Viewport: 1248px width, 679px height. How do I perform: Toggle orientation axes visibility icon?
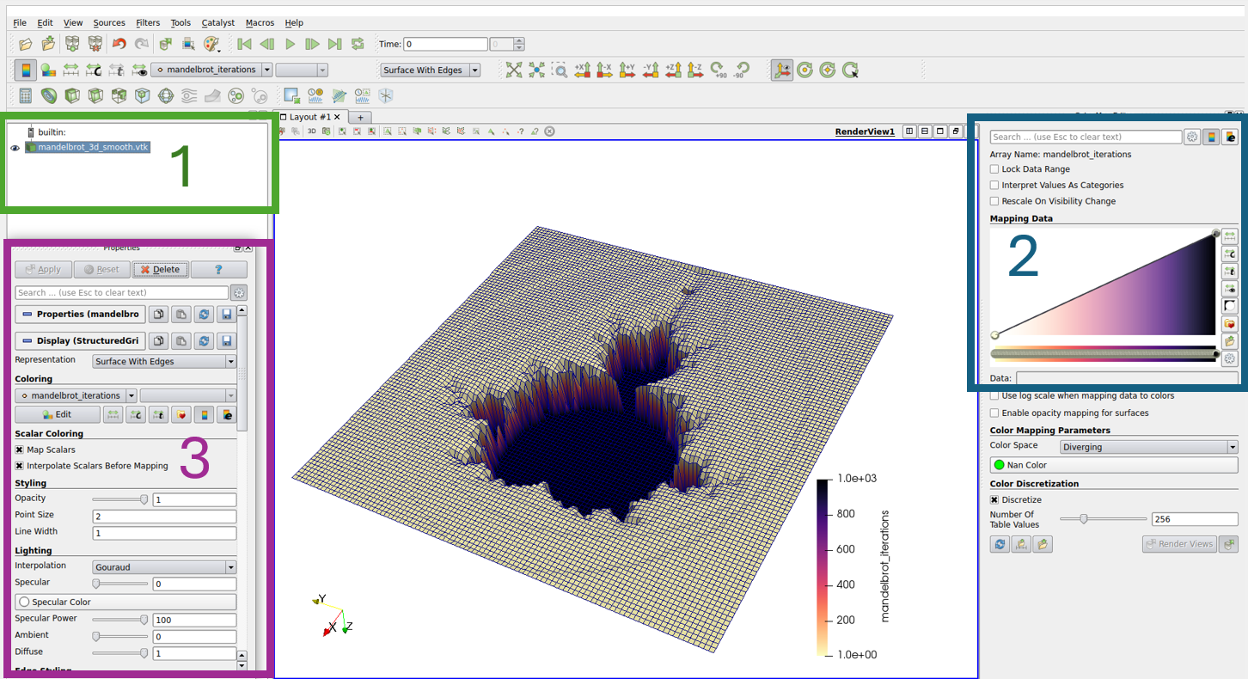pyautogui.click(x=782, y=70)
